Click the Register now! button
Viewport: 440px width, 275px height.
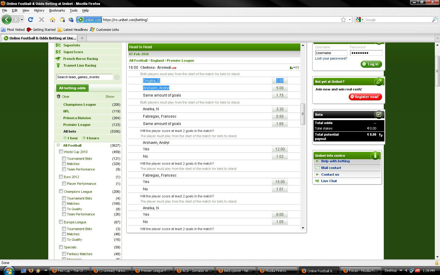click(x=365, y=97)
